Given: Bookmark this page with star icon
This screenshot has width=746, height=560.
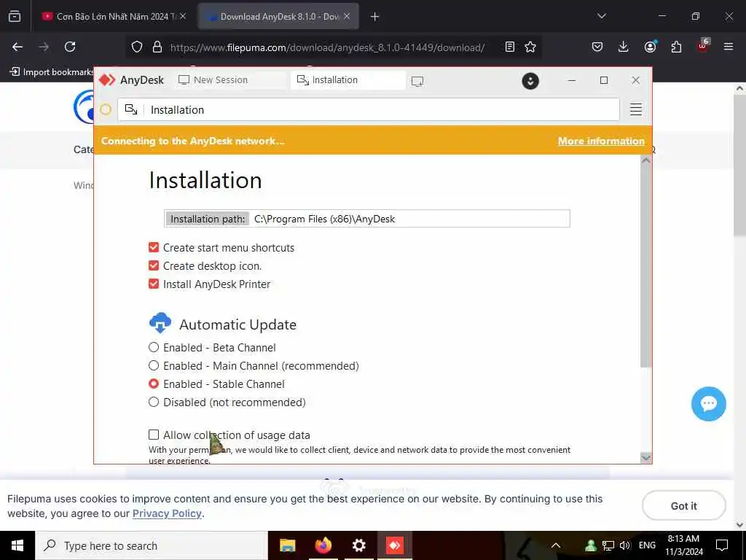Looking at the screenshot, I should pos(530,47).
